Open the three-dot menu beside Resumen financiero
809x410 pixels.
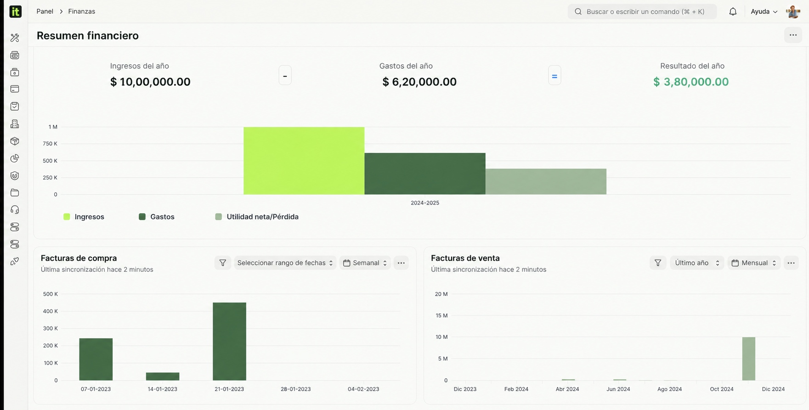(x=793, y=35)
